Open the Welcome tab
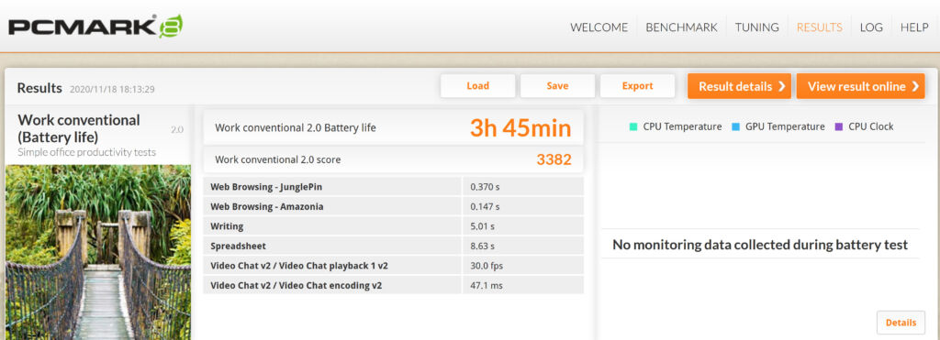 (599, 27)
